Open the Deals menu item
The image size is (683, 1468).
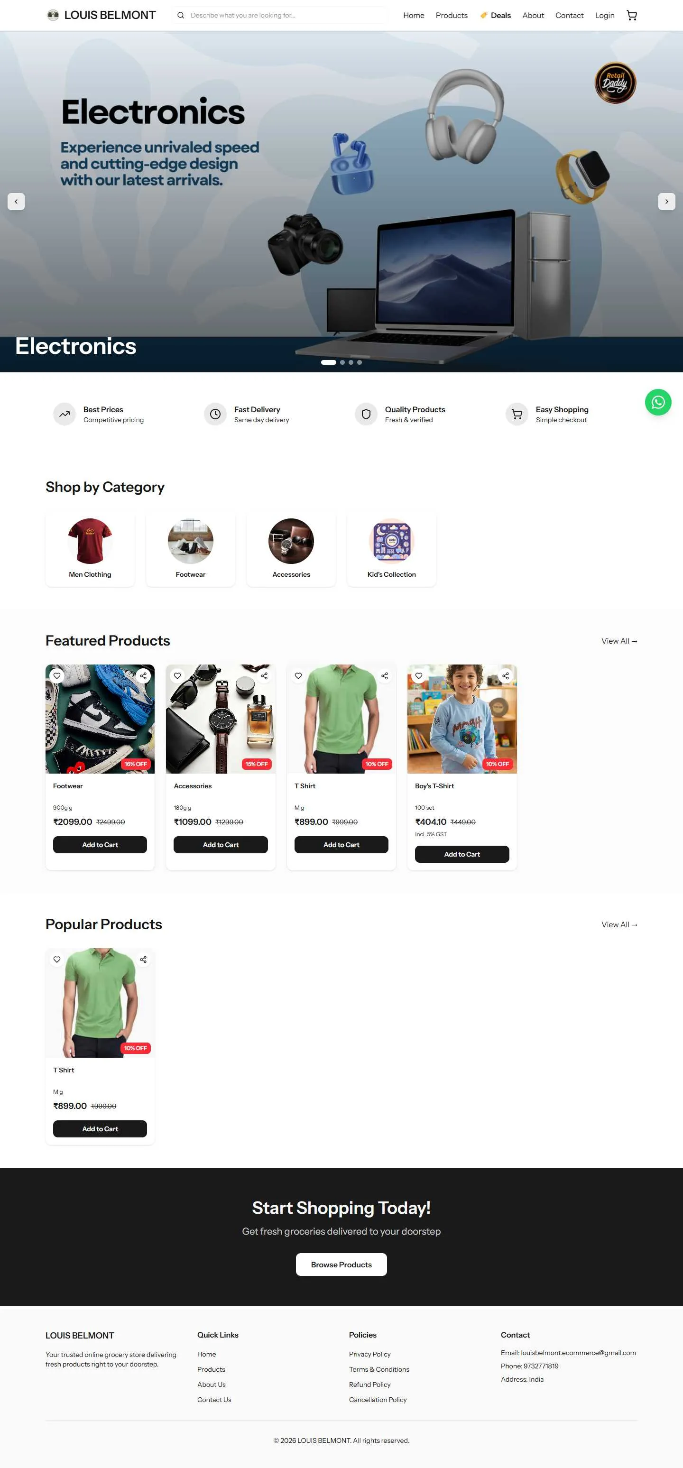[x=496, y=15]
